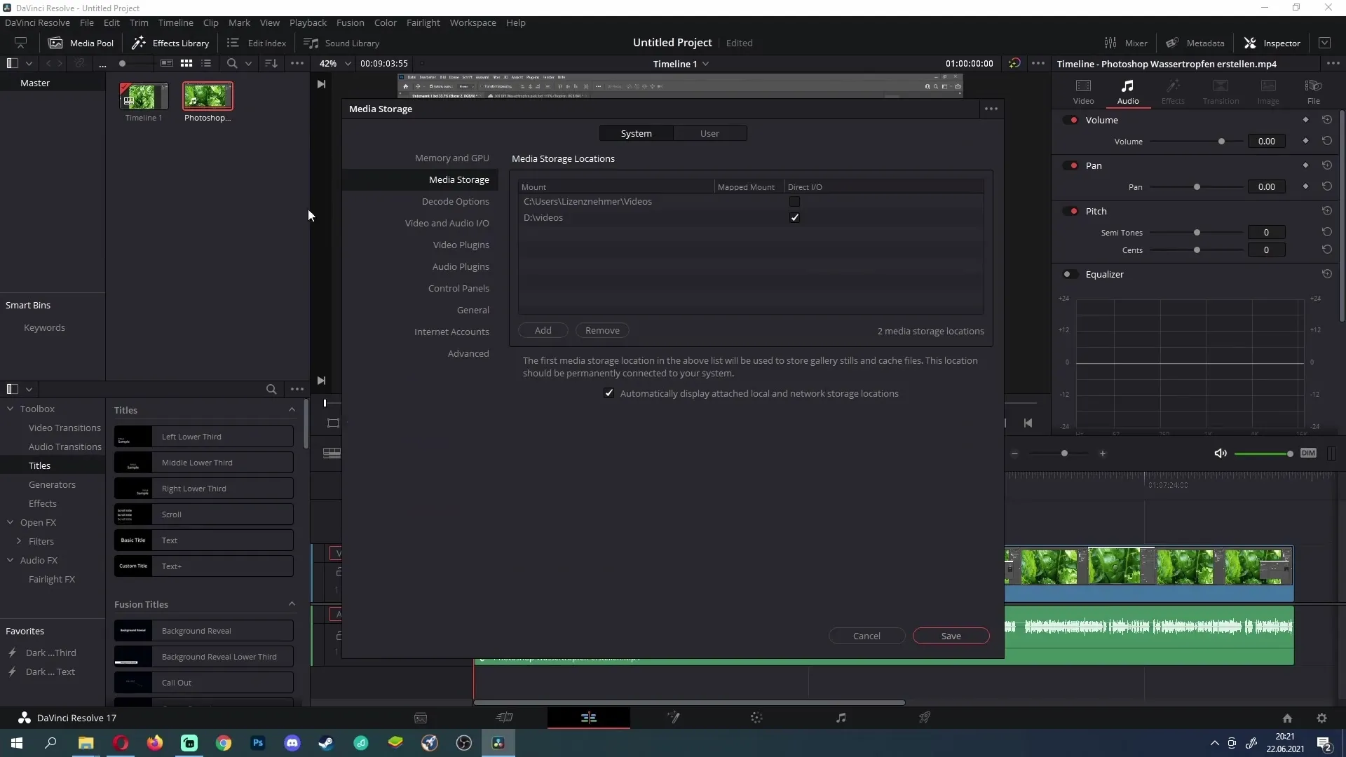Image resolution: width=1346 pixels, height=757 pixels.
Task: Click the Remove storage location button
Action: [601, 330]
